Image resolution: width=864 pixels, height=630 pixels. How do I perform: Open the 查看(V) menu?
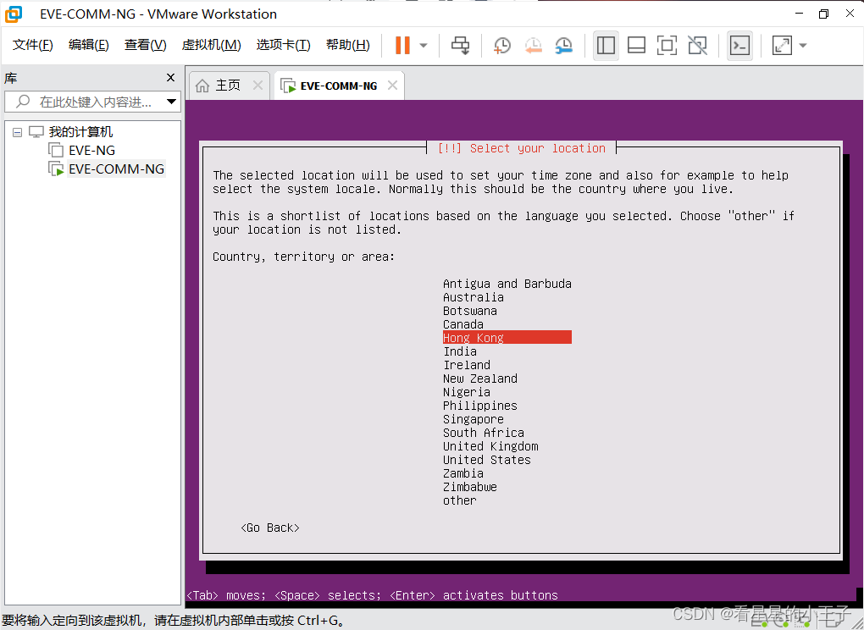[146, 45]
